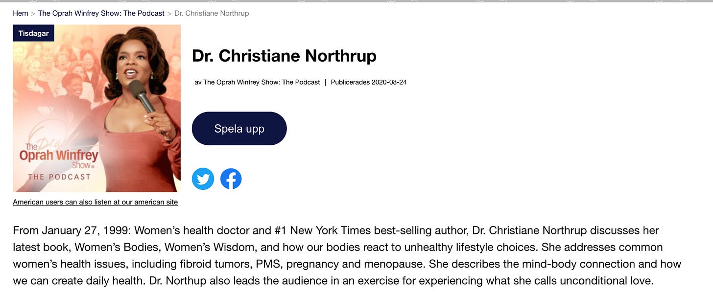Open Facebook sharing via the social icon
This screenshot has width=713, height=295.
pyautogui.click(x=231, y=179)
